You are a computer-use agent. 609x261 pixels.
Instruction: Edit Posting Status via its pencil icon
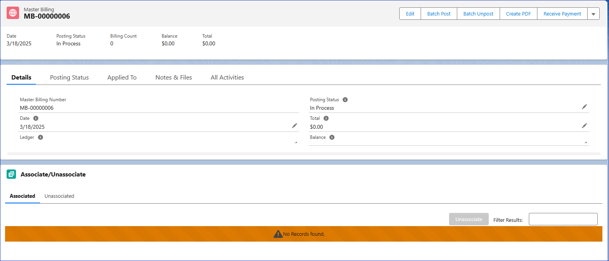584,107
